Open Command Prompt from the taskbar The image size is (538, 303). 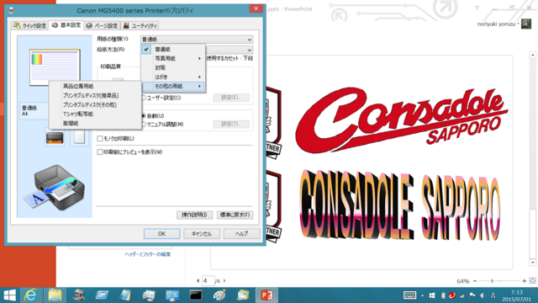click(x=196, y=295)
